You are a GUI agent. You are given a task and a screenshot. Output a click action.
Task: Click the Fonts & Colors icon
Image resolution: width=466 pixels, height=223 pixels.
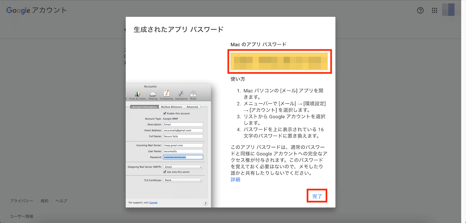[x=137, y=94]
